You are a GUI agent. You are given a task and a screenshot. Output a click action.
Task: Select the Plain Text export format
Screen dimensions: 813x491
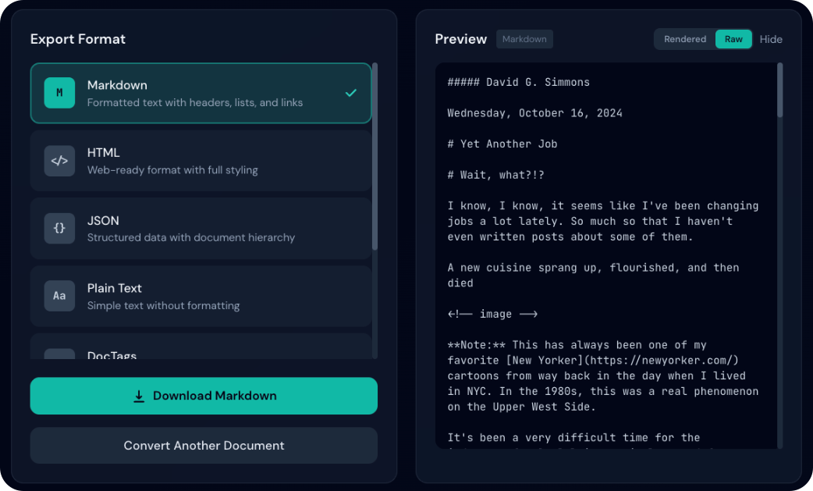(201, 297)
